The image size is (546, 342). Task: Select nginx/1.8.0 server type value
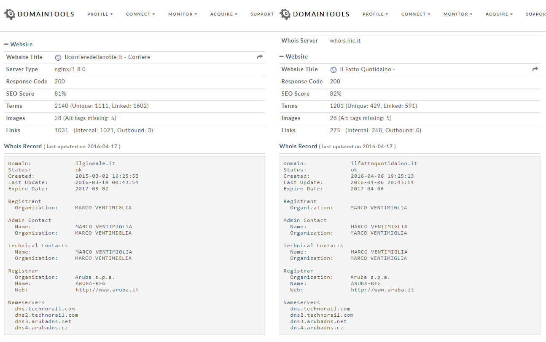(70, 69)
